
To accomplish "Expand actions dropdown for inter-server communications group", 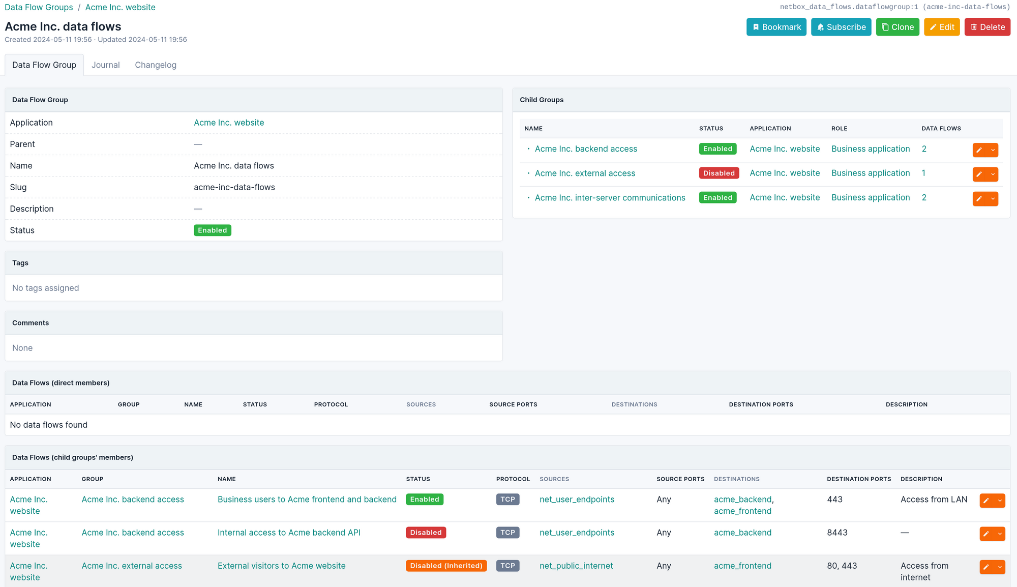I will 993,199.
